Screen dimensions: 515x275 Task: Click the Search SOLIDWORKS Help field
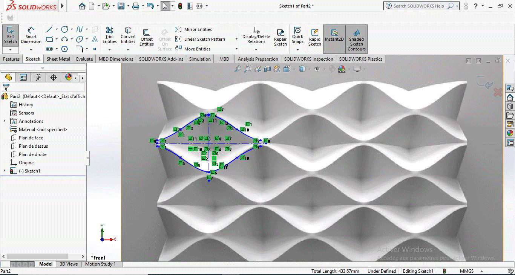point(418,6)
